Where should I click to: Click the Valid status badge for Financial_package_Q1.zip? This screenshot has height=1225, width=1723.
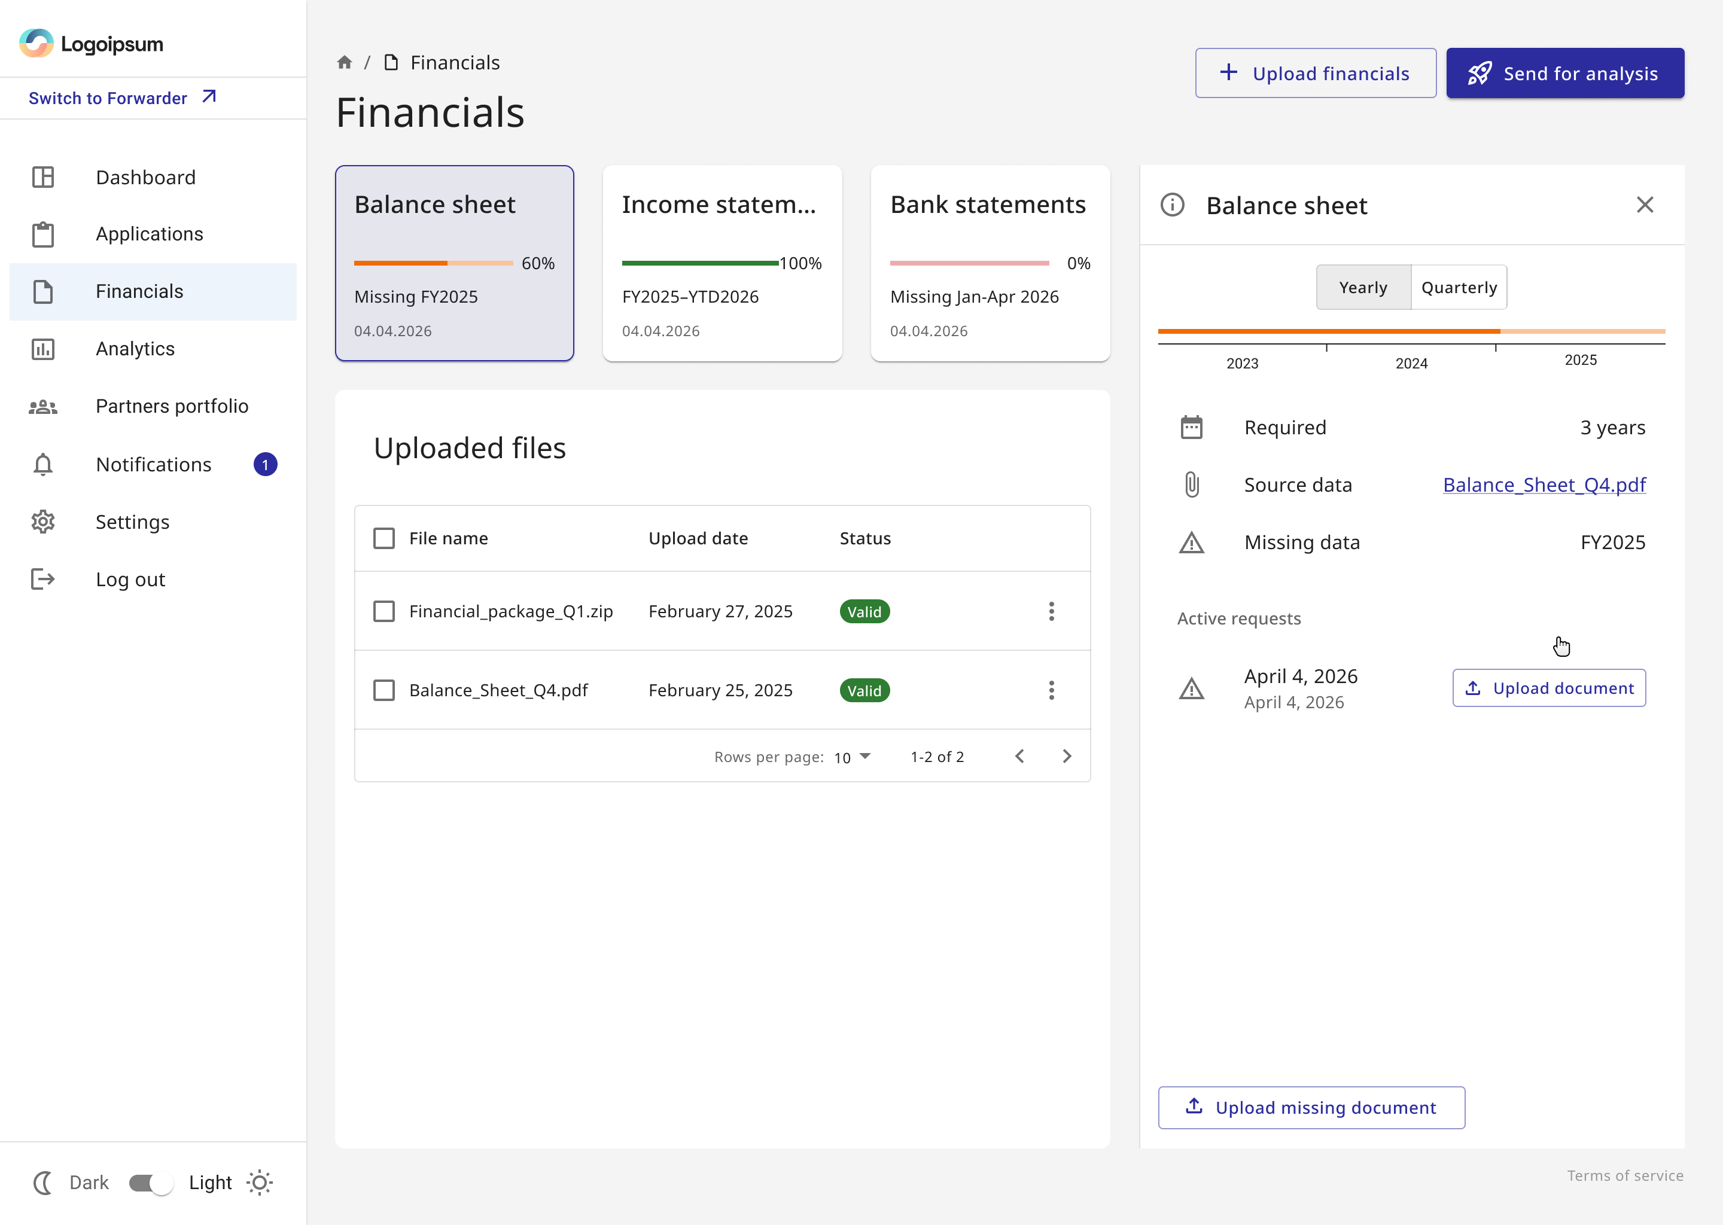(x=864, y=611)
